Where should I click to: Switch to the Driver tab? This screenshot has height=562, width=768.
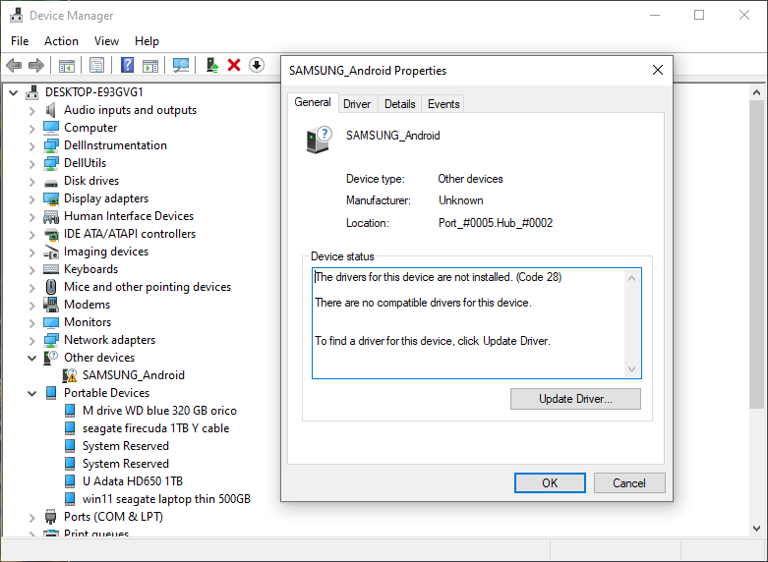[x=357, y=104]
